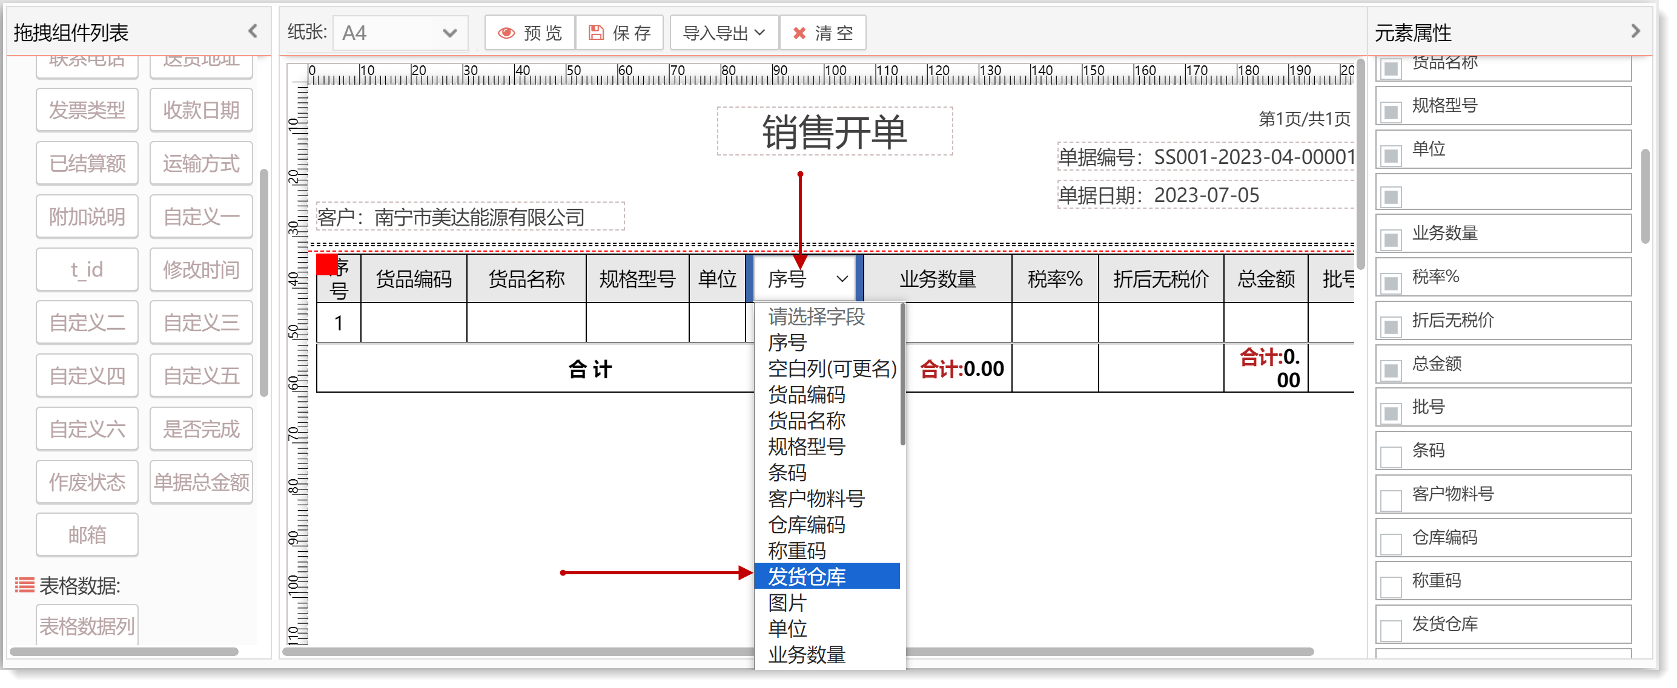Image resolution: width=1677 pixels, height=688 pixels.
Task: Check the 发货仓库 property checkbox
Action: click(x=1391, y=630)
